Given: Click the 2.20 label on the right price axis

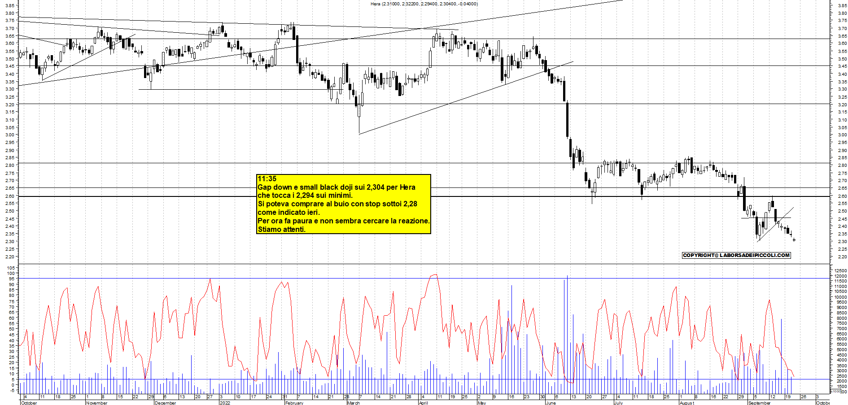Looking at the screenshot, I should (842, 257).
